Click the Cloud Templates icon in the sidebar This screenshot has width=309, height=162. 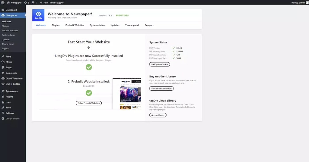point(3,79)
